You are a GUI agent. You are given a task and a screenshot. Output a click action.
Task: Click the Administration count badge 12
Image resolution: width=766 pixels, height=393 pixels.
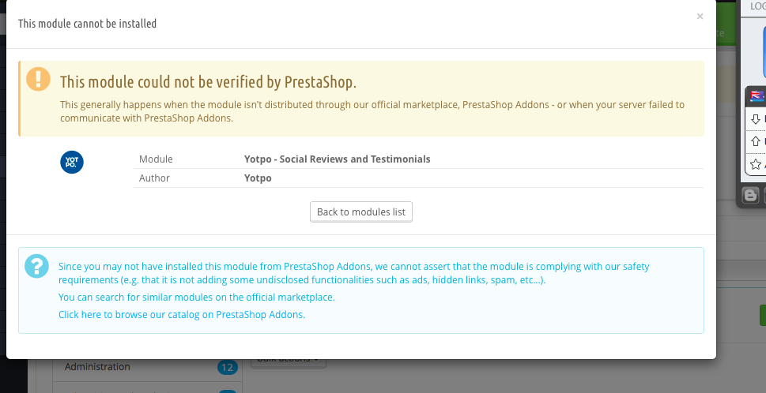click(227, 367)
